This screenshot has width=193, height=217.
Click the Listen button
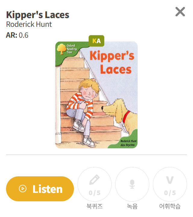click(40, 189)
